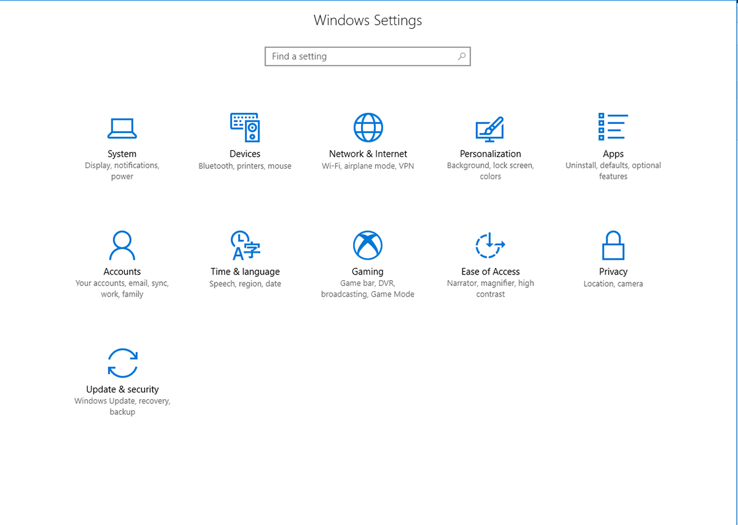Viewport: 738px width, 525px height.
Task: Open Devices via the keyboard and speaker icon
Action: [x=245, y=128]
